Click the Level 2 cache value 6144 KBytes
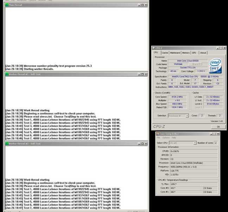This screenshot has width=228, height=212. coord(213,104)
